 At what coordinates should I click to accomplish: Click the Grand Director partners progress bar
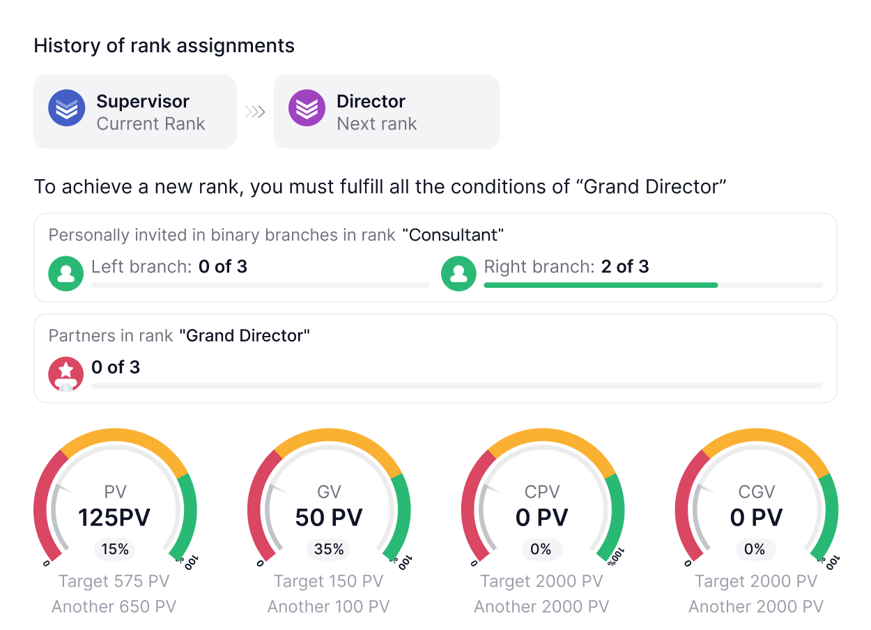(456, 385)
